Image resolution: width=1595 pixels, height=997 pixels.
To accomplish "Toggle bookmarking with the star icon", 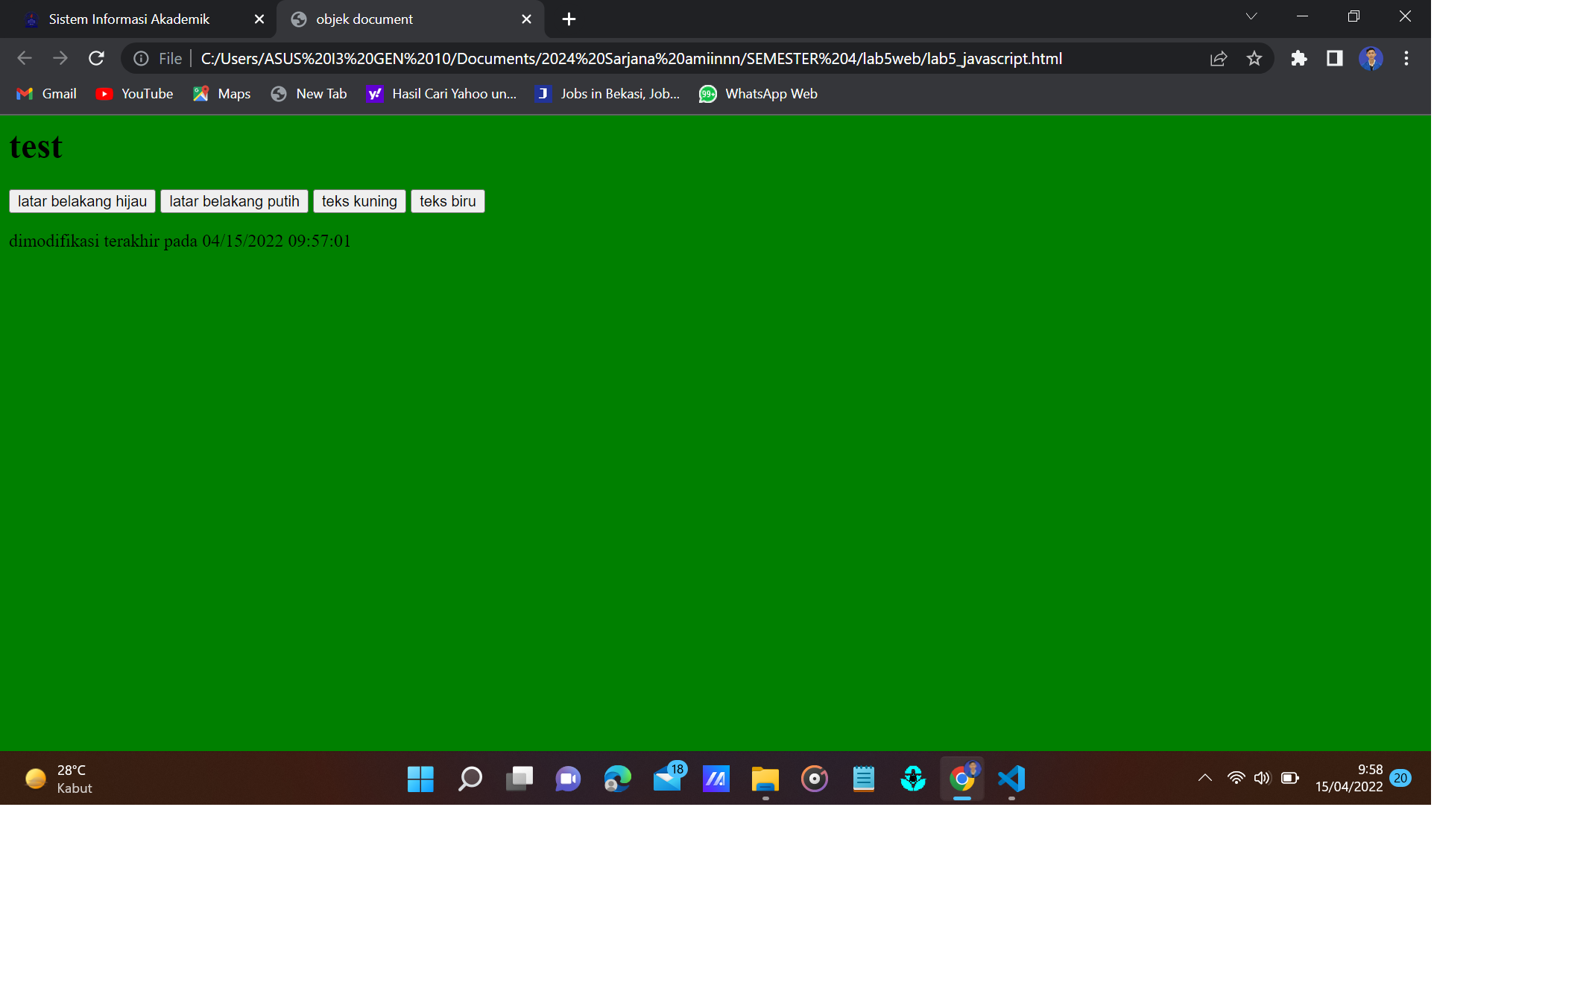I will point(1254,58).
